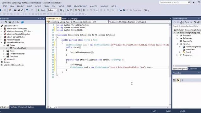Viewport: 201px width, 113px height.
Task: Collapse btnSave_Click method at line 22
Action: tap(56, 60)
